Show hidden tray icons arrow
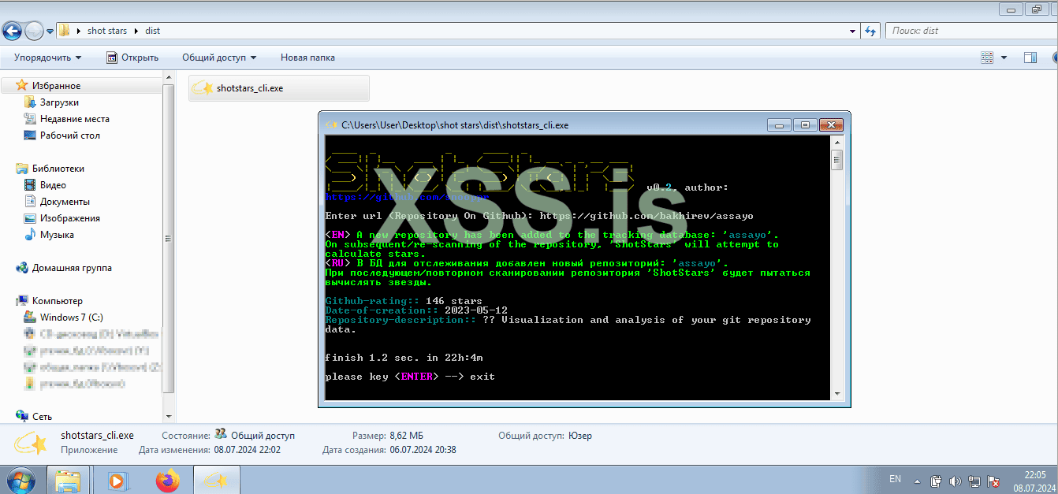This screenshot has width=1058, height=494. click(916, 480)
